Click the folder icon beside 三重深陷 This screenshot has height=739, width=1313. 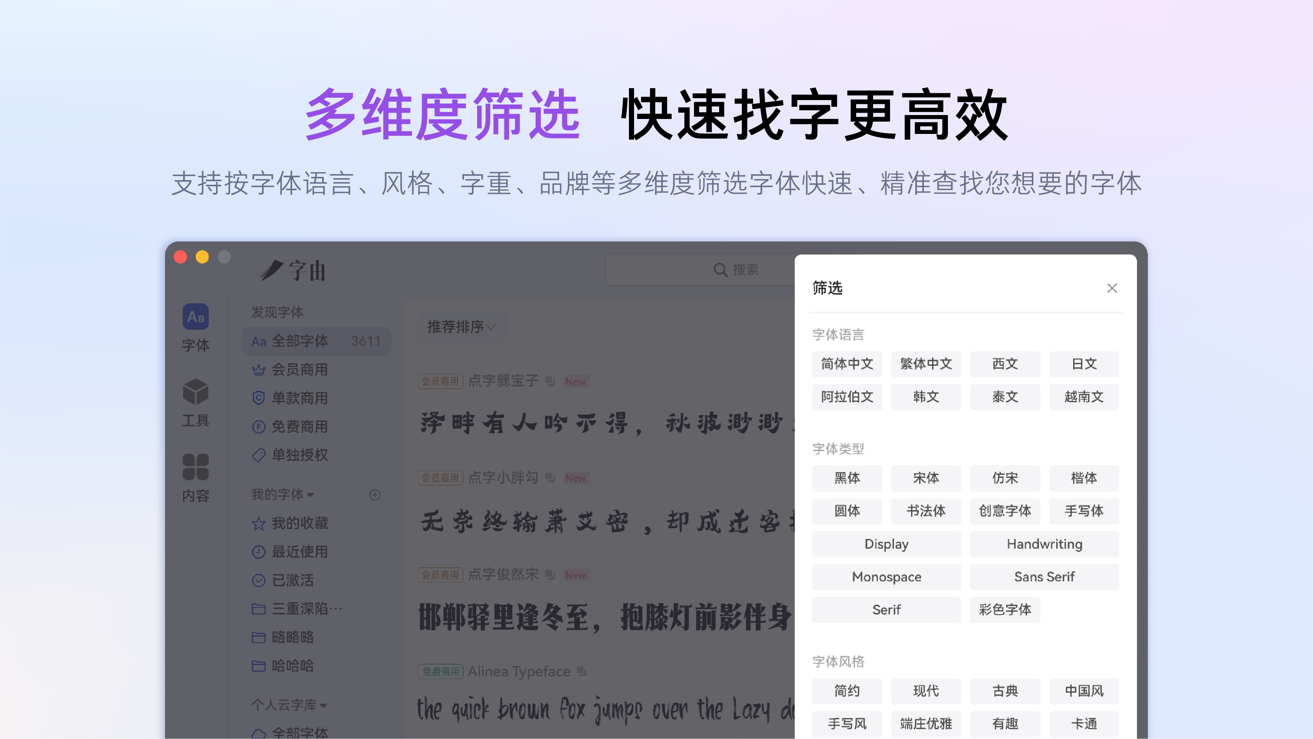(x=259, y=609)
